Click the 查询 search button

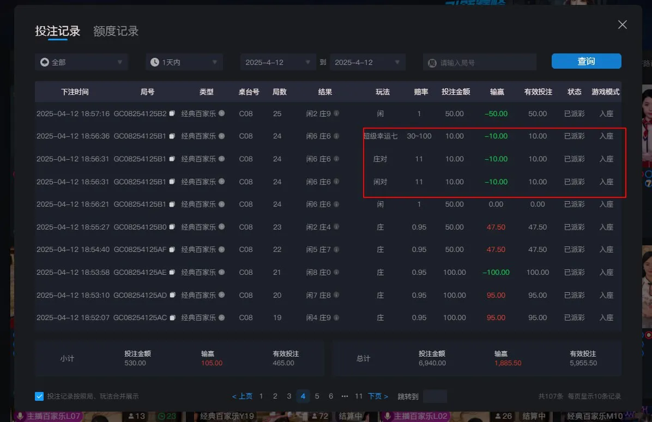[586, 61]
